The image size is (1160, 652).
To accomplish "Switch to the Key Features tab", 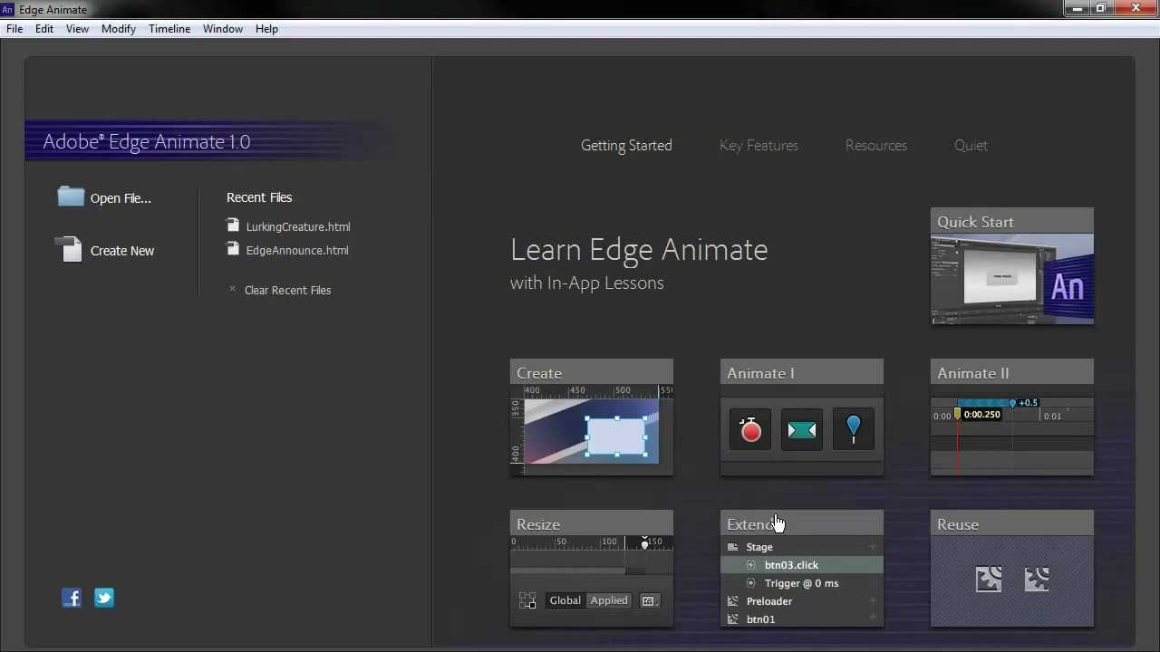I will point(759,145).
